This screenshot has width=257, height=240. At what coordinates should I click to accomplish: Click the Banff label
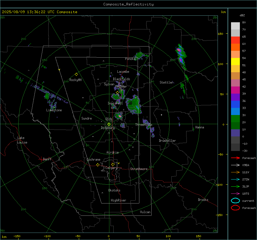coord(47,159)
